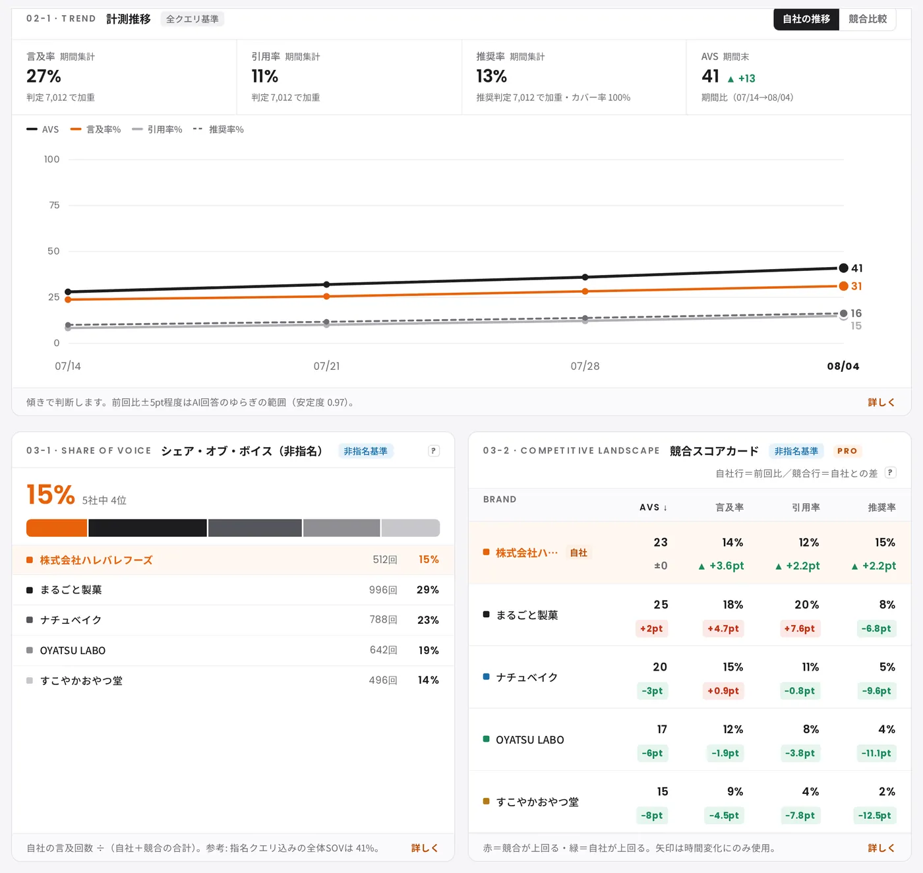Sort by 言及率 column header
923x873 pixels.
tap(729, 507)
